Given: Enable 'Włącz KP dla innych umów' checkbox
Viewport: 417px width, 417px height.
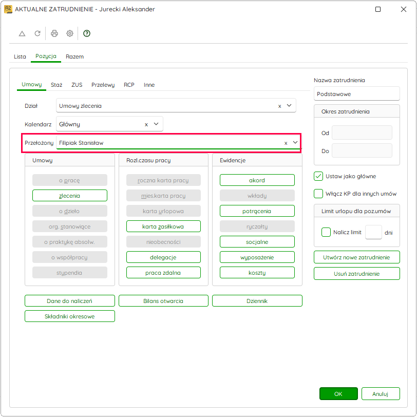Looking at the screenshot, I should tap(318, 194).
